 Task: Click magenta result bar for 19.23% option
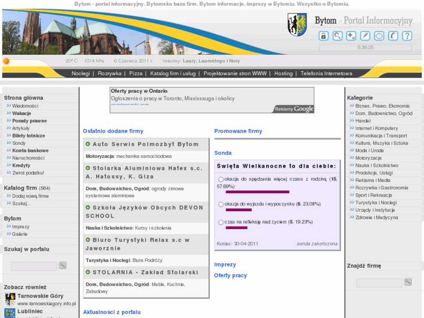point(237,228)
